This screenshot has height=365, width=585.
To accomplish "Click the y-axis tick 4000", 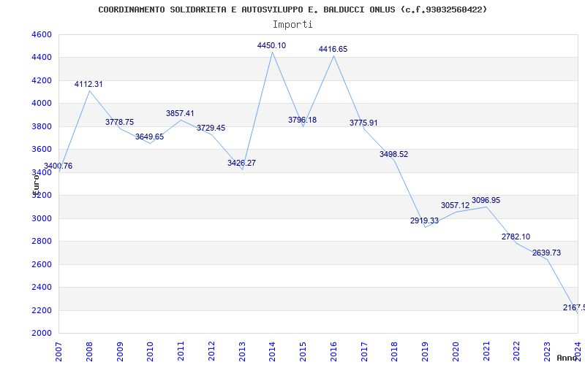I will (42, 103).
